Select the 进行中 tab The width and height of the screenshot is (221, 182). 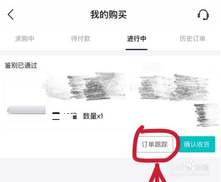coord(137,39)
